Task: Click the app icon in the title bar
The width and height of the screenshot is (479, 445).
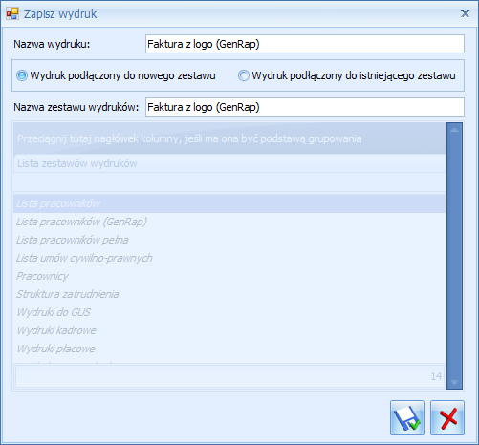Action: coord(12,13)
